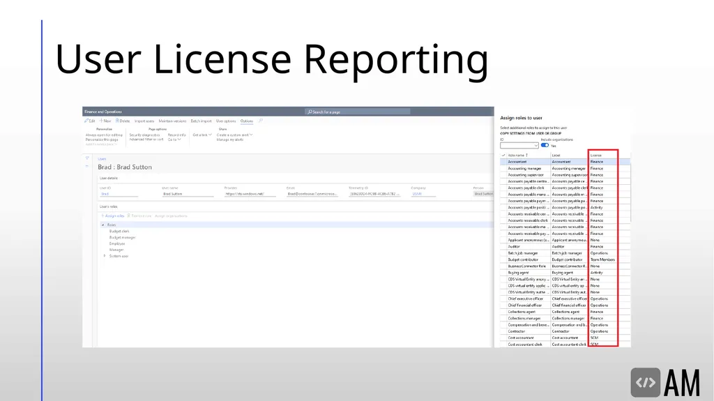Select the Batch job manager row
Viewport: 714px width, 401px height.
click(565, 253)
